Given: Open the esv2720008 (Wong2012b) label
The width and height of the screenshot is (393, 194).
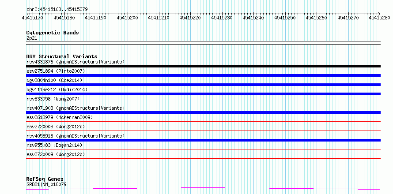Looking at the screenshot, I should pyautogui.click(x=56, y=127).
